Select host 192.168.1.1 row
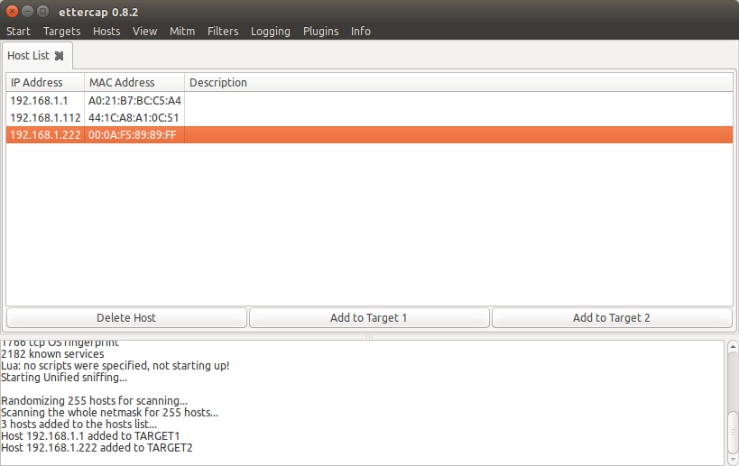Viewport: 739px width, 466px height. [370, 101]
